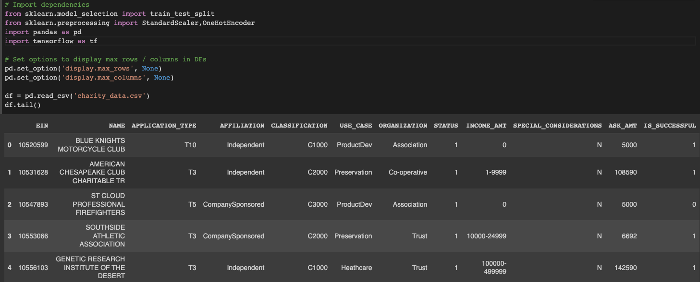Screen dimensions: 700x282
Task: Select the IS_SUCCESSFUL column header
Action: click(670, 126)
